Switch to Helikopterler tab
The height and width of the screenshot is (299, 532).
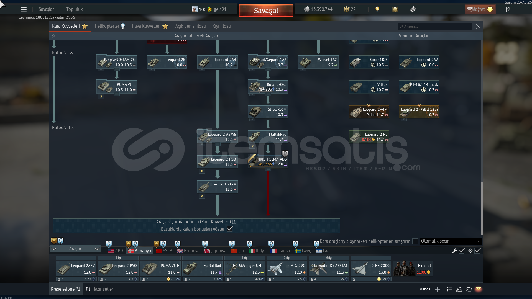click(110, 26)
